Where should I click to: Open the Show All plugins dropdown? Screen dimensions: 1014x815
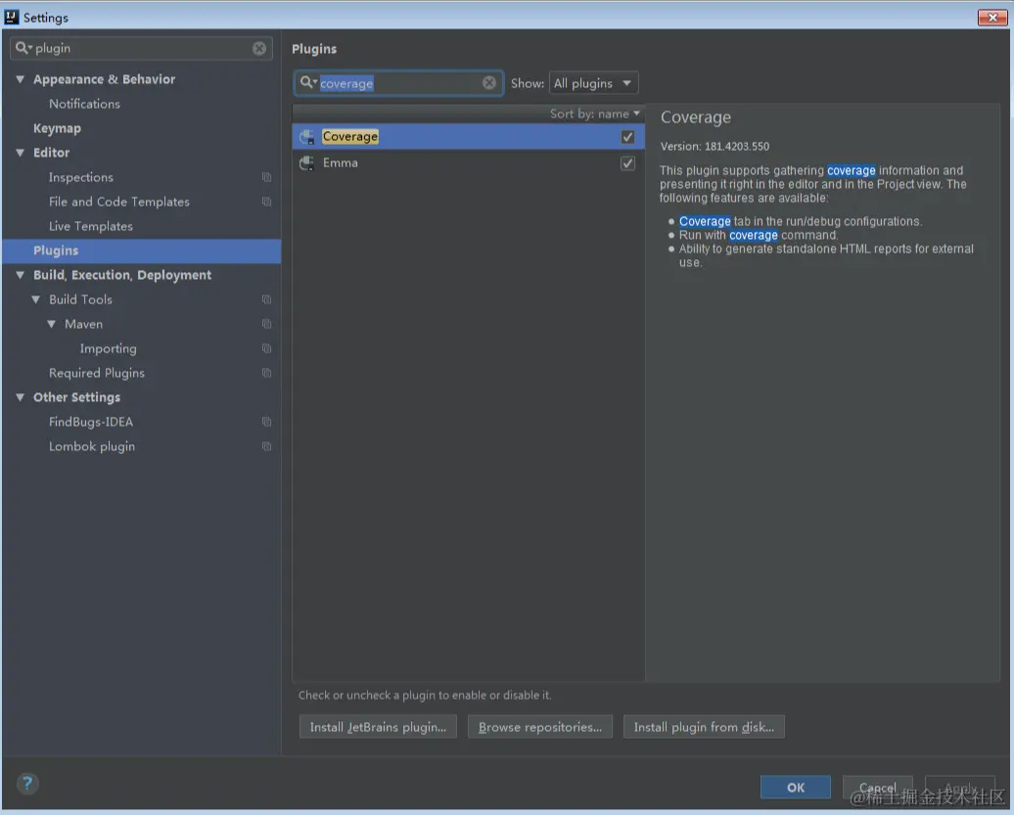pos(593,83)
